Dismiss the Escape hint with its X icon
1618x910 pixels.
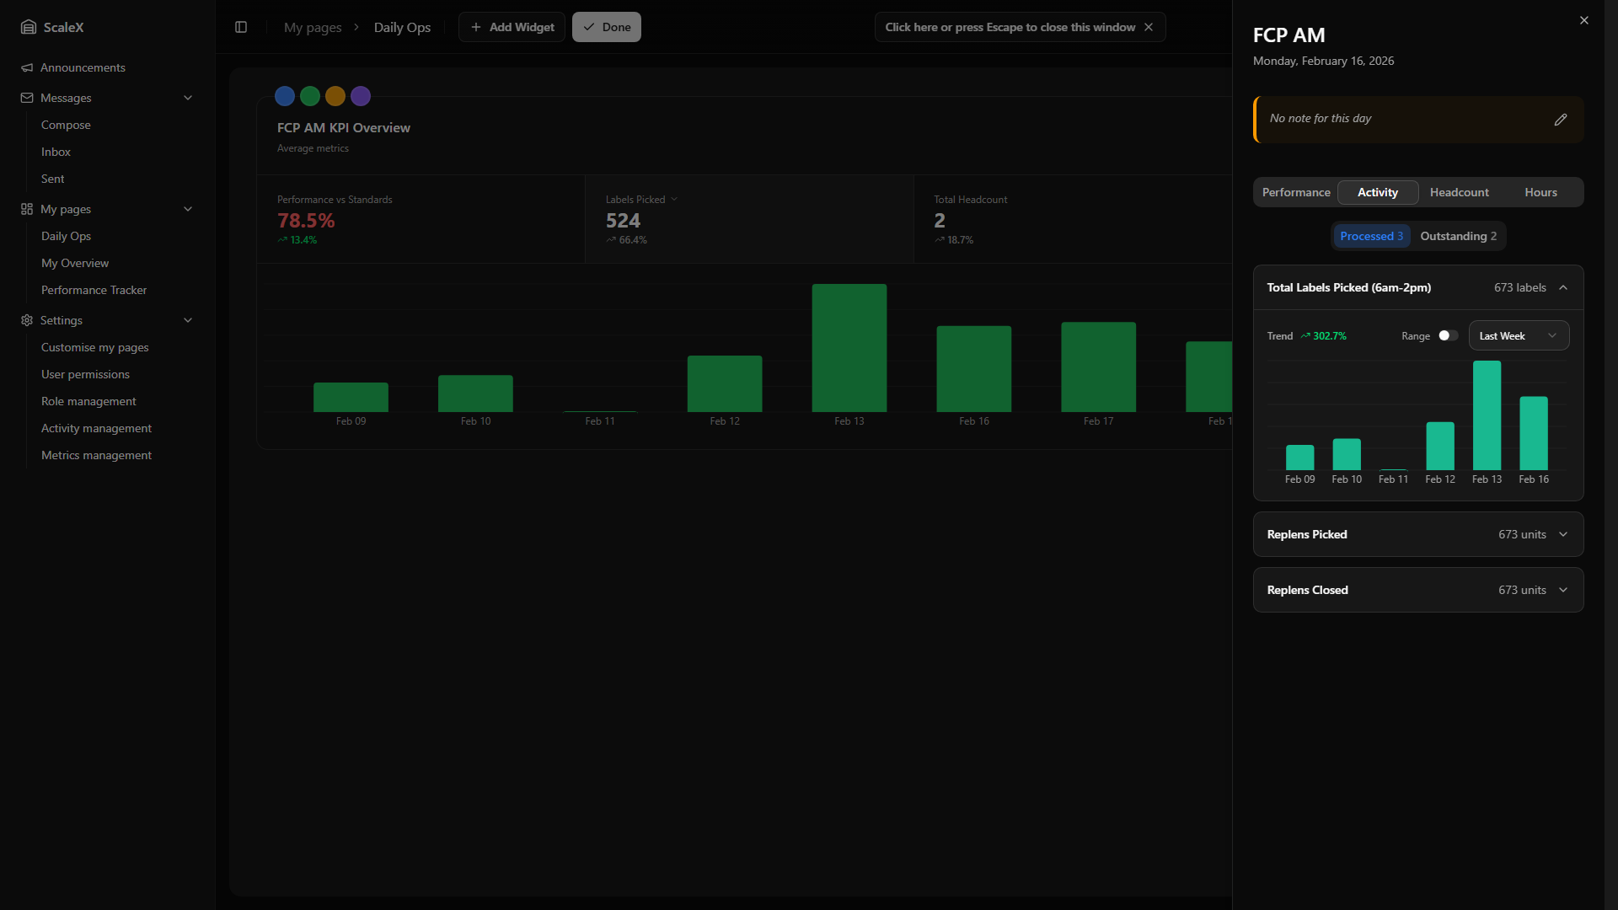(1148, 27)
